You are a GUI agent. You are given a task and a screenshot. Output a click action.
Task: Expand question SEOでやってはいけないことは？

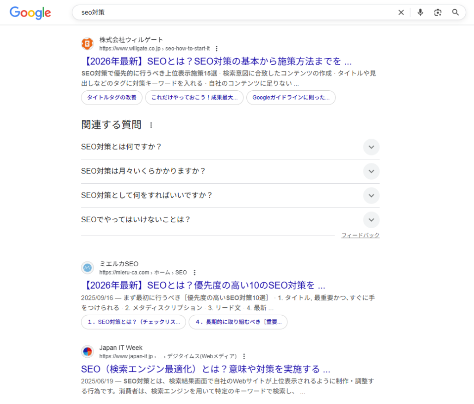click(371, 220)
